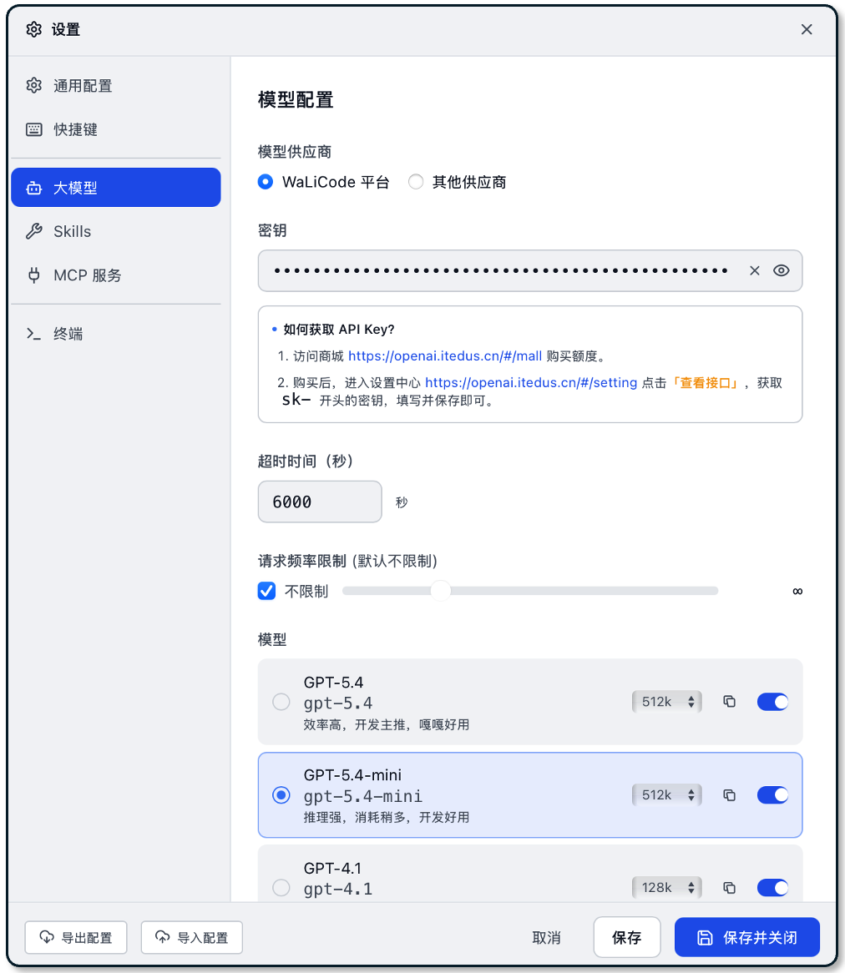Uncheck the 不限制 checkbox
Viewport: 845px width, 973px height.
(266, 591)
